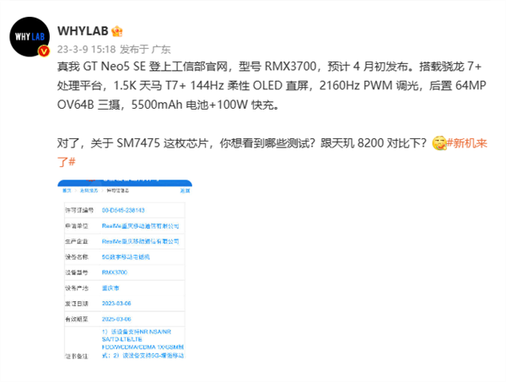Viewport: 506px width, 382px height.
Task: Open the attached certificate screenshot thumbnail
Action: tap(125, 269)
